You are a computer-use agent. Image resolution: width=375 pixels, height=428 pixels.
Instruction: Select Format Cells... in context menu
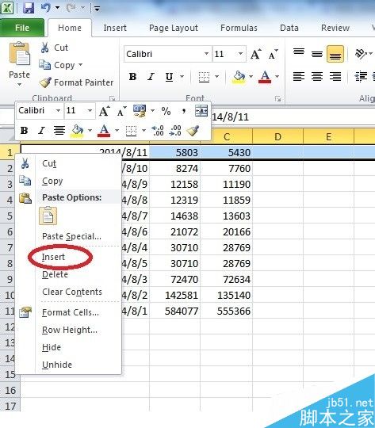(71, 312)
